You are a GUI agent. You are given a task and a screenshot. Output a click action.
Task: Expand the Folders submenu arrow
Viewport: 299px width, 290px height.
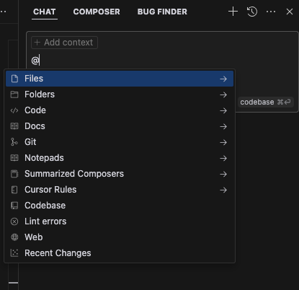[223, 95]
